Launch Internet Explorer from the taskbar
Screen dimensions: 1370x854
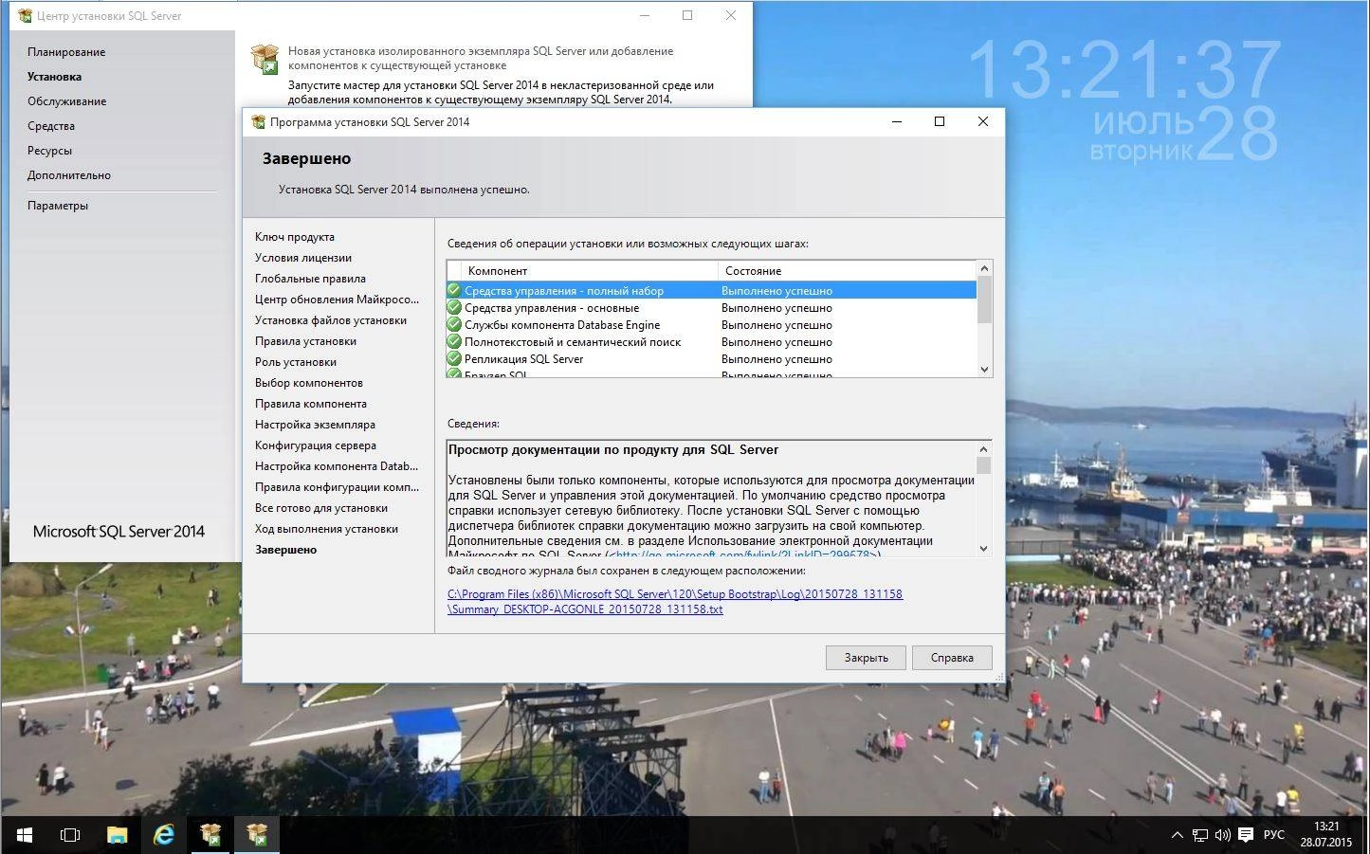[x=164, y=835]
